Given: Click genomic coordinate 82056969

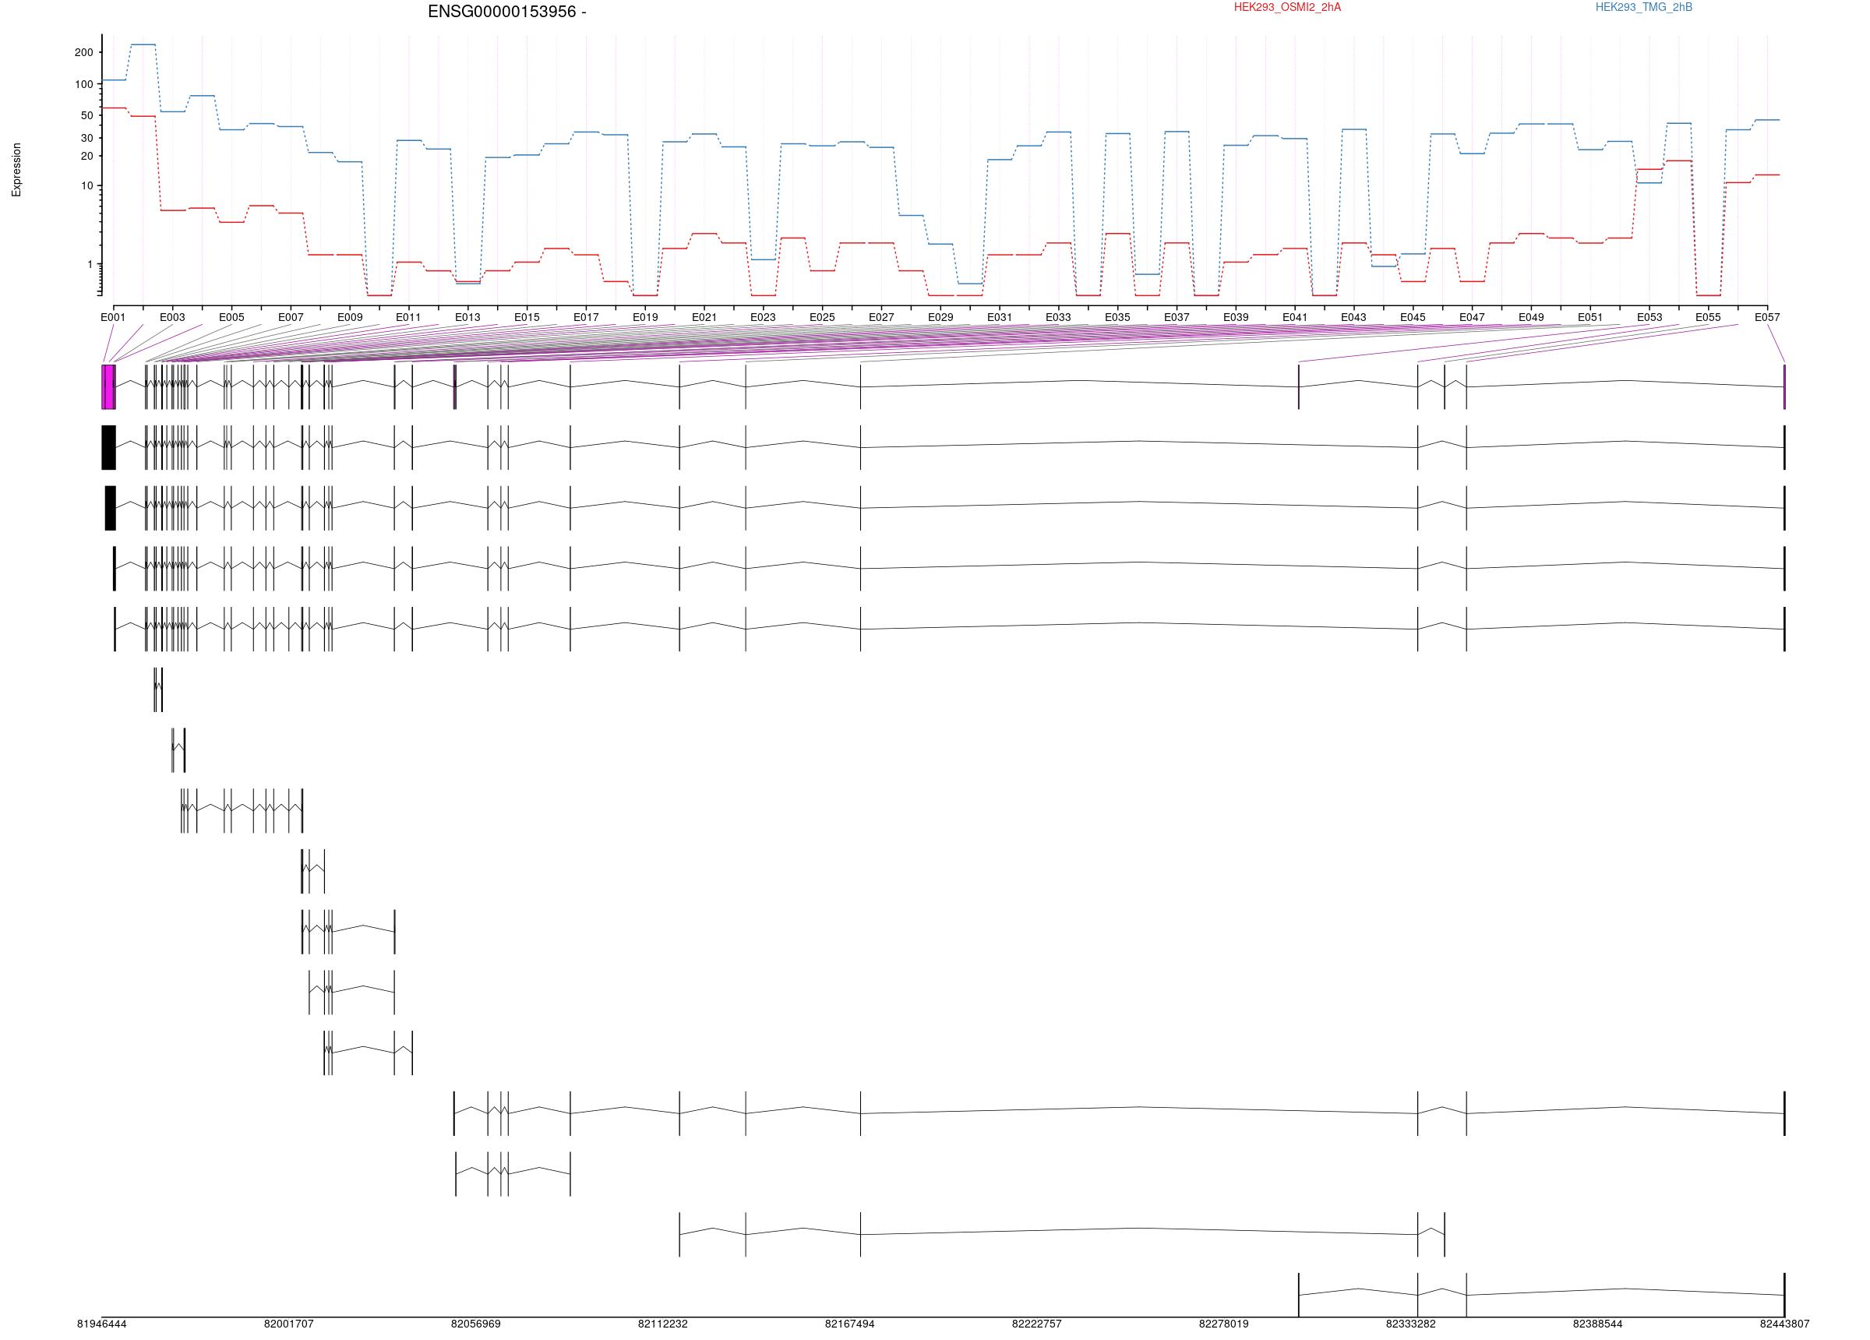Looking at the screenshot, I should click(476, 1324).
